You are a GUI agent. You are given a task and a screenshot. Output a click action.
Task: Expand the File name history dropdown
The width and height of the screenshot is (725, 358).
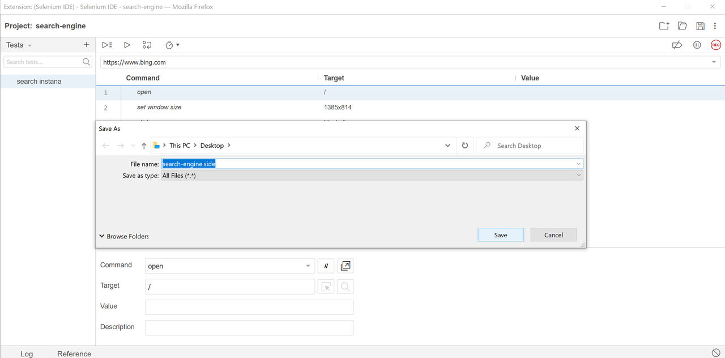click(578, 164)
